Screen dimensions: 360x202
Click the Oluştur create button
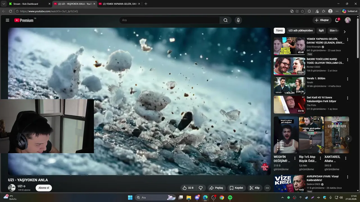[321, 20]
